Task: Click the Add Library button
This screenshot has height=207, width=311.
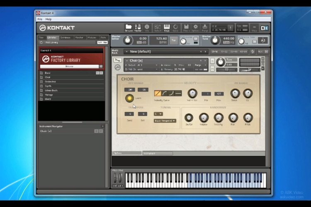Action: click(x=51, y=42)
